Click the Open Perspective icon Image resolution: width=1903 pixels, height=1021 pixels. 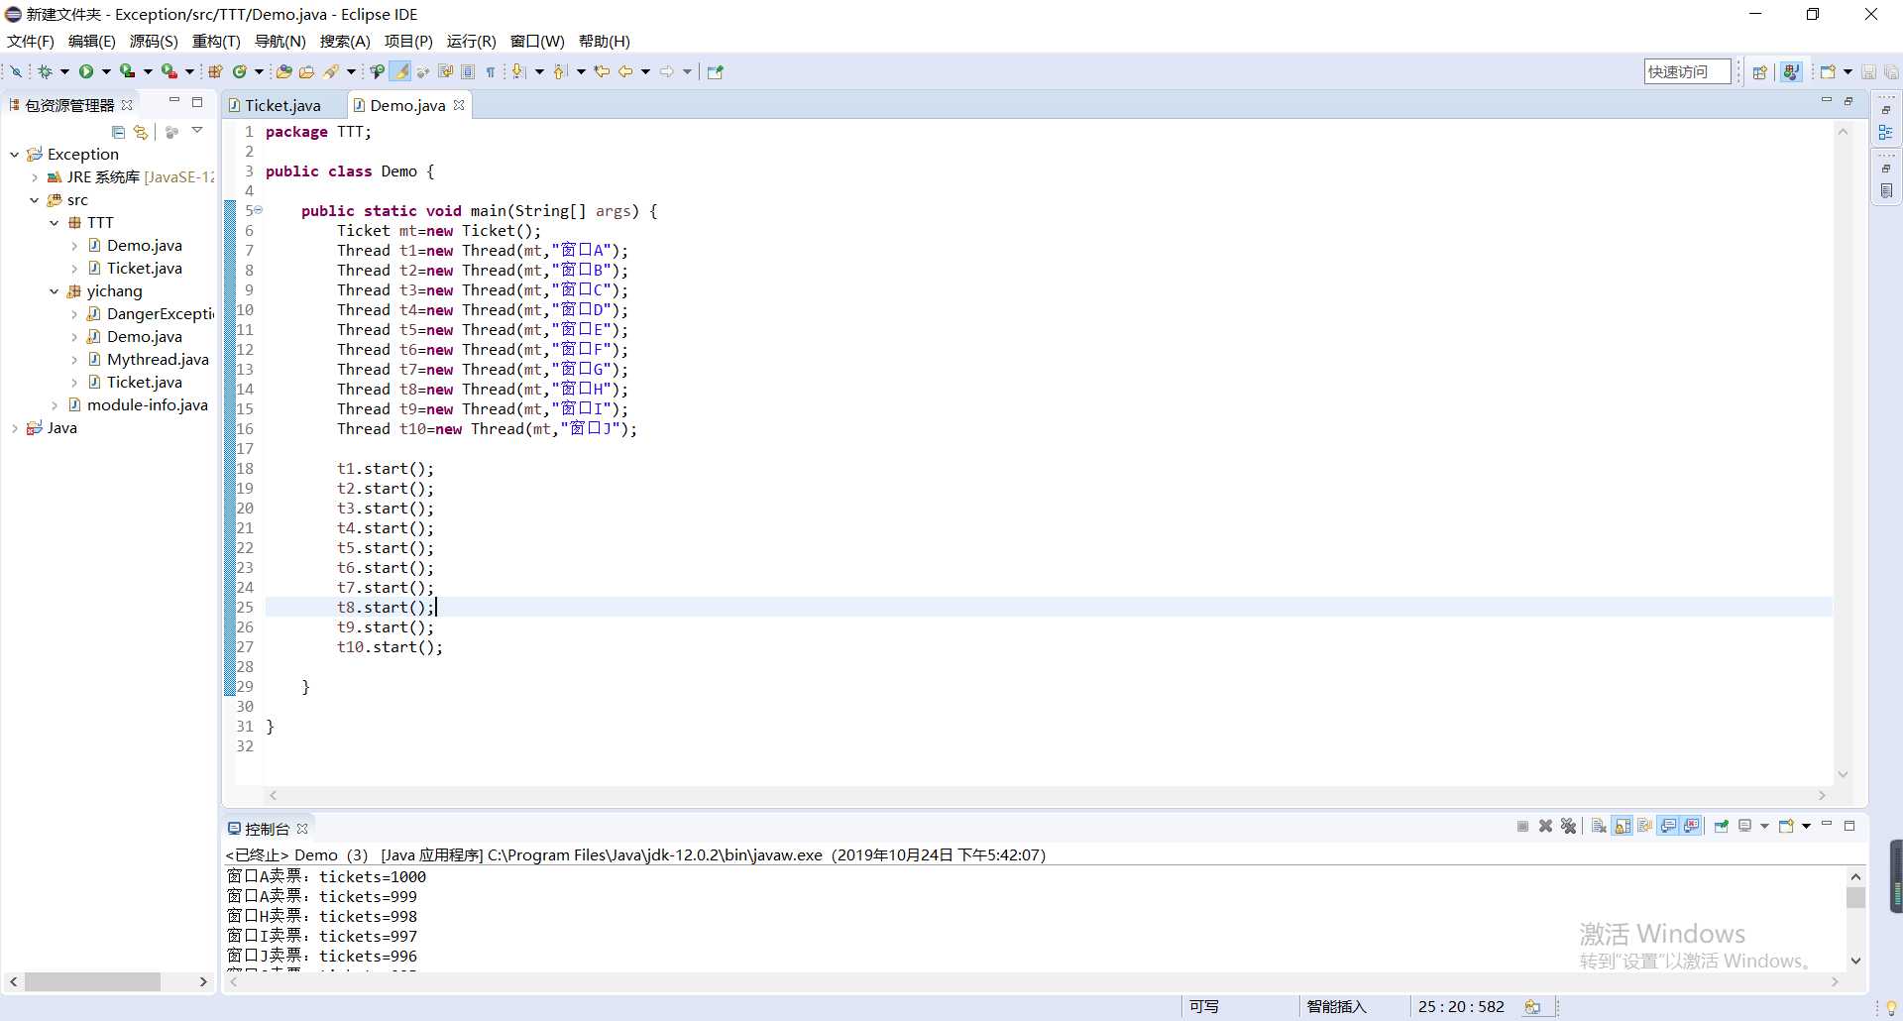tap(1760, 72)
